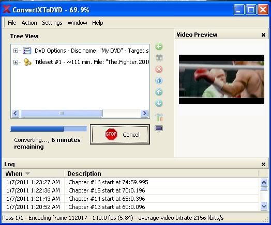This screenshot has width=271, height=225.
Task: Click the 1/7/2011 1:23:27 AM timestamp
Action: pyautogui.click(x=33, y=182)
